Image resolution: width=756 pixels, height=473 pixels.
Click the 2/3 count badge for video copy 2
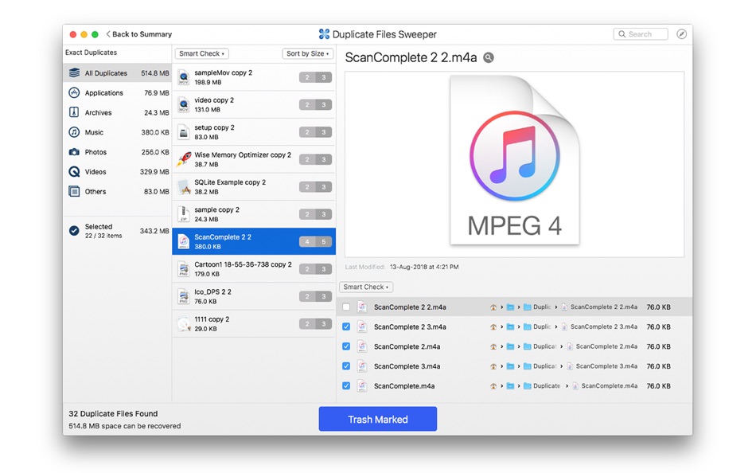tap(315, 105)
